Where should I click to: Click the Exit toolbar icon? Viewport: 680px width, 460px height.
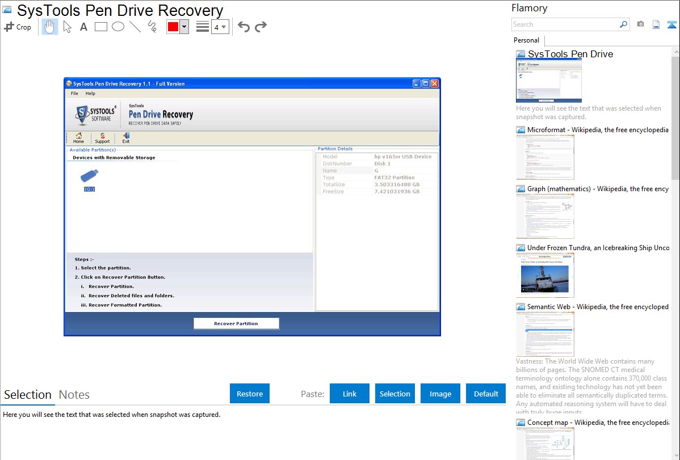(126, 138)
